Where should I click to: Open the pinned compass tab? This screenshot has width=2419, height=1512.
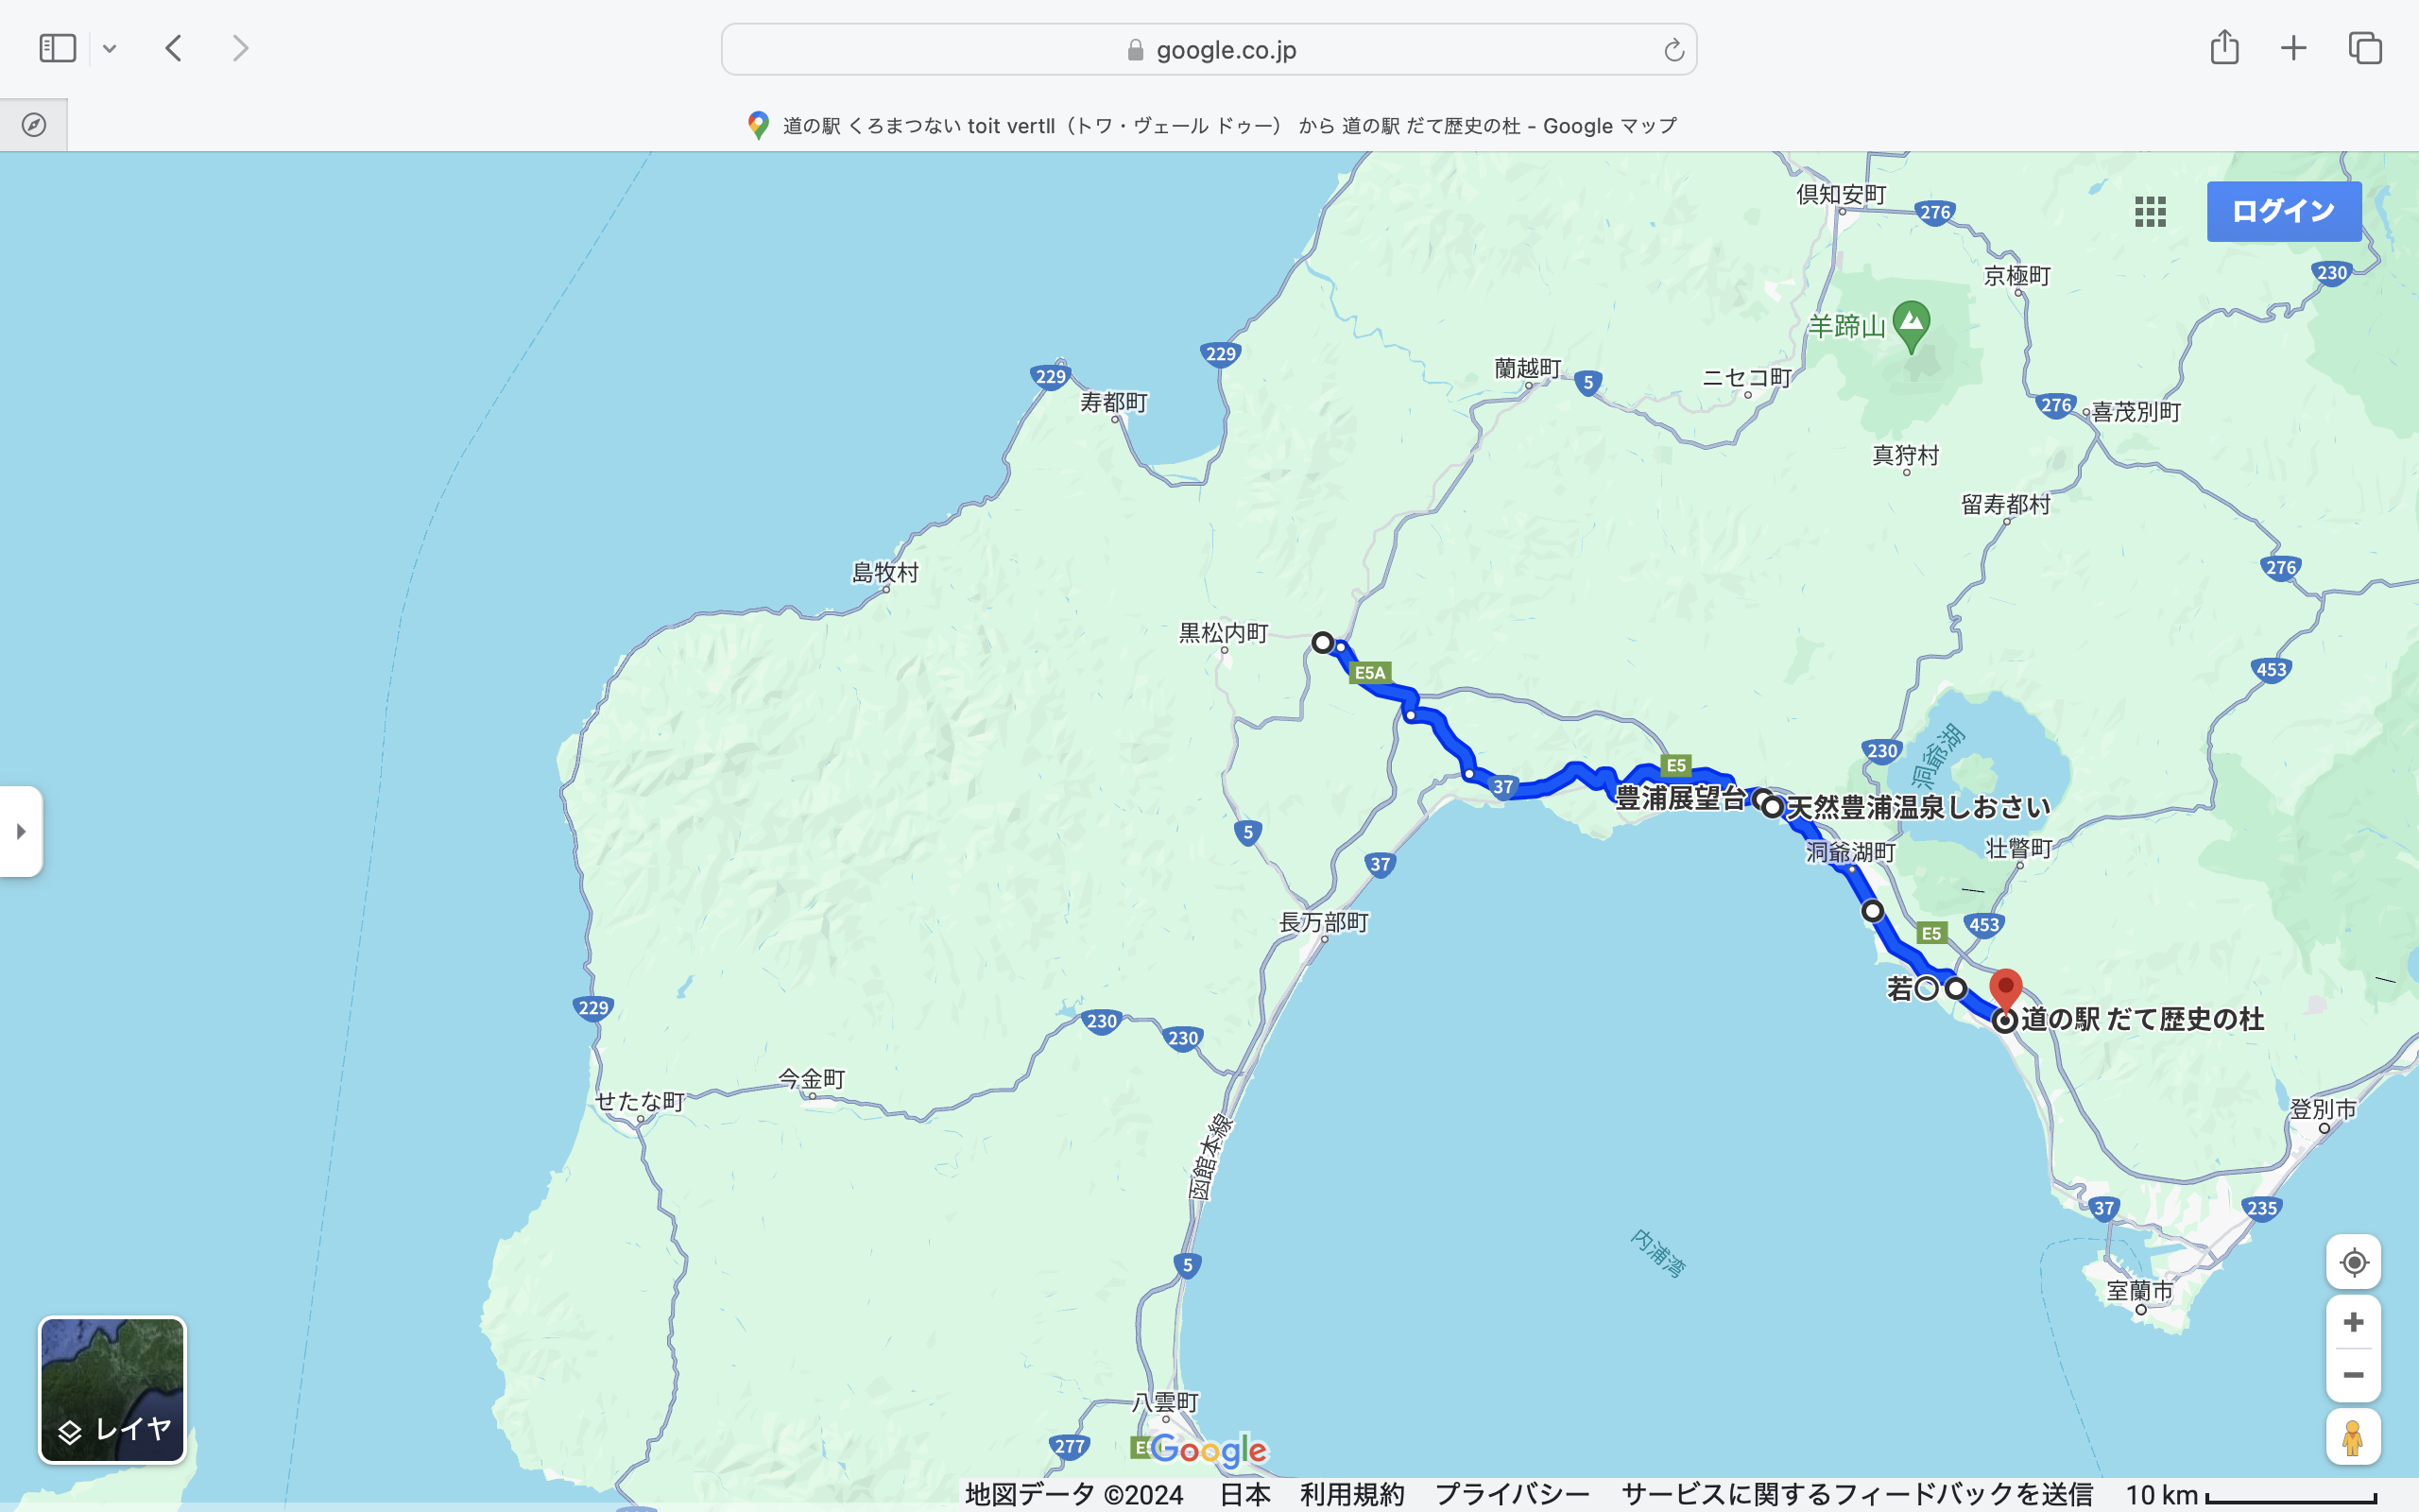point(34,125)
